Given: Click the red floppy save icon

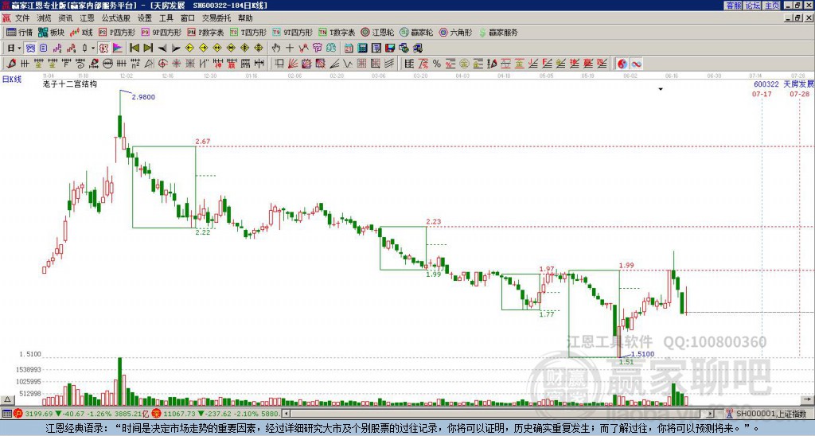Looking at the screenshot, I should pos(390,49).
